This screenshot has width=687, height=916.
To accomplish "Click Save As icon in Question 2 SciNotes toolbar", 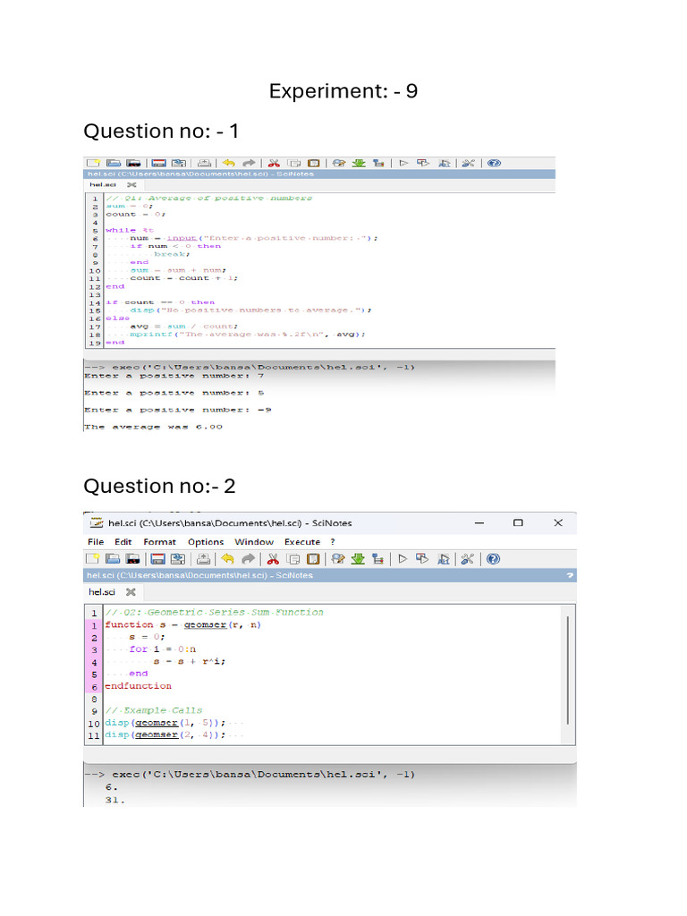I will click(178, 559).
